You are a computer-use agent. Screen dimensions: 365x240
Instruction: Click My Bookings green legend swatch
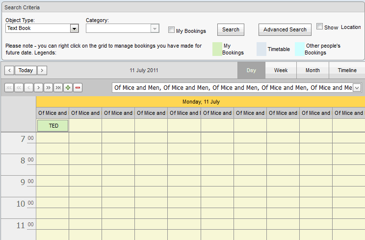click(x=217, y=49)
